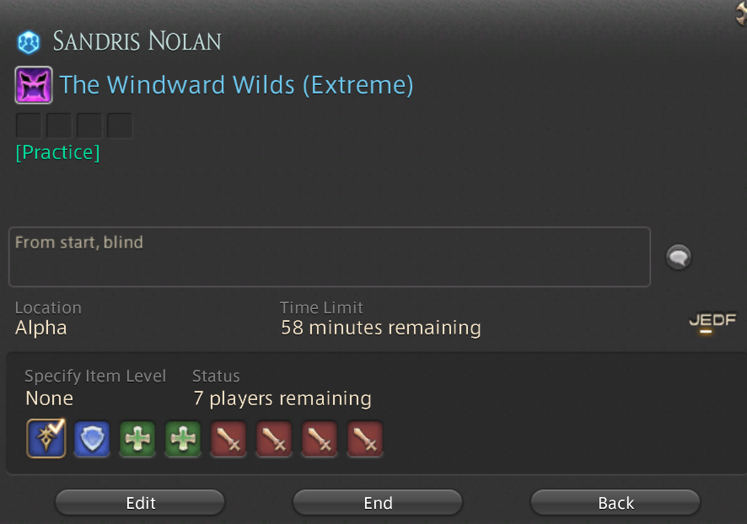Click the blue group icon beside Sandris Nolan
Screen dimensions: 747x524
pos(29,42)
